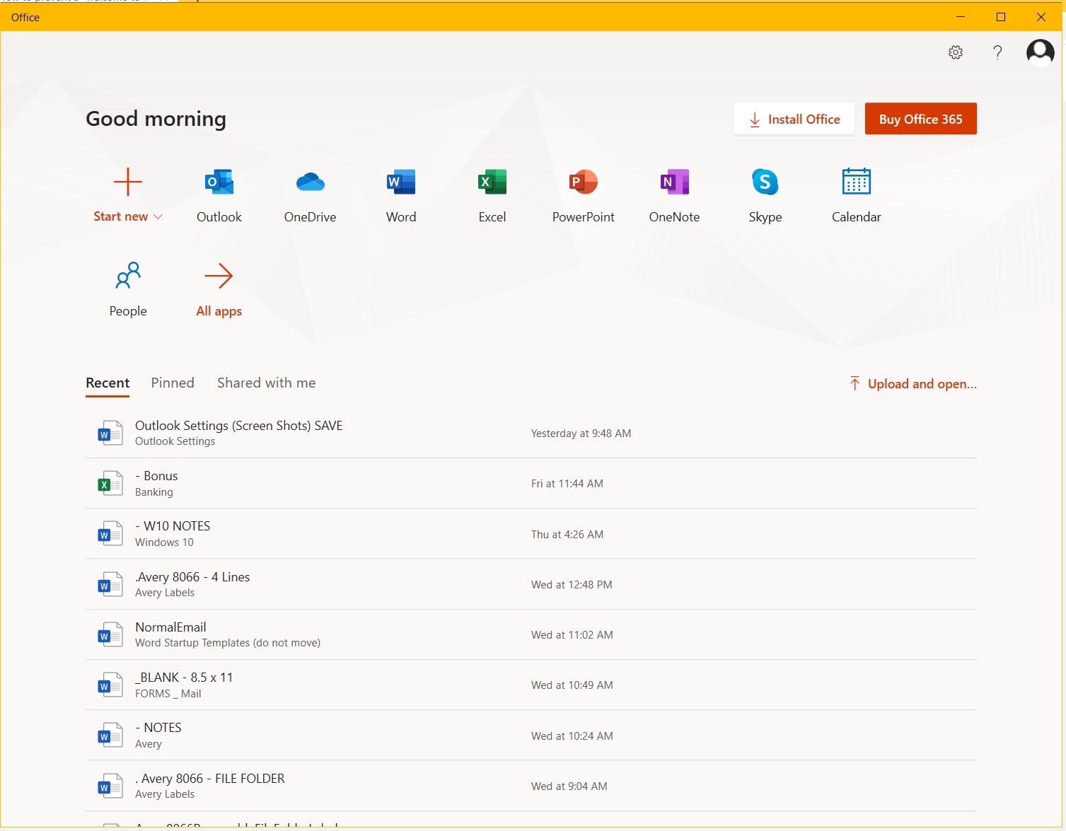Select the Recent tab
This screenshot has height=831, width=1066.
tap(108, 383)
